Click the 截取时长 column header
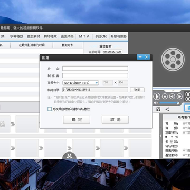Viewport: 190px width, 190px height. pyautogui.click(x=68, y=45)
